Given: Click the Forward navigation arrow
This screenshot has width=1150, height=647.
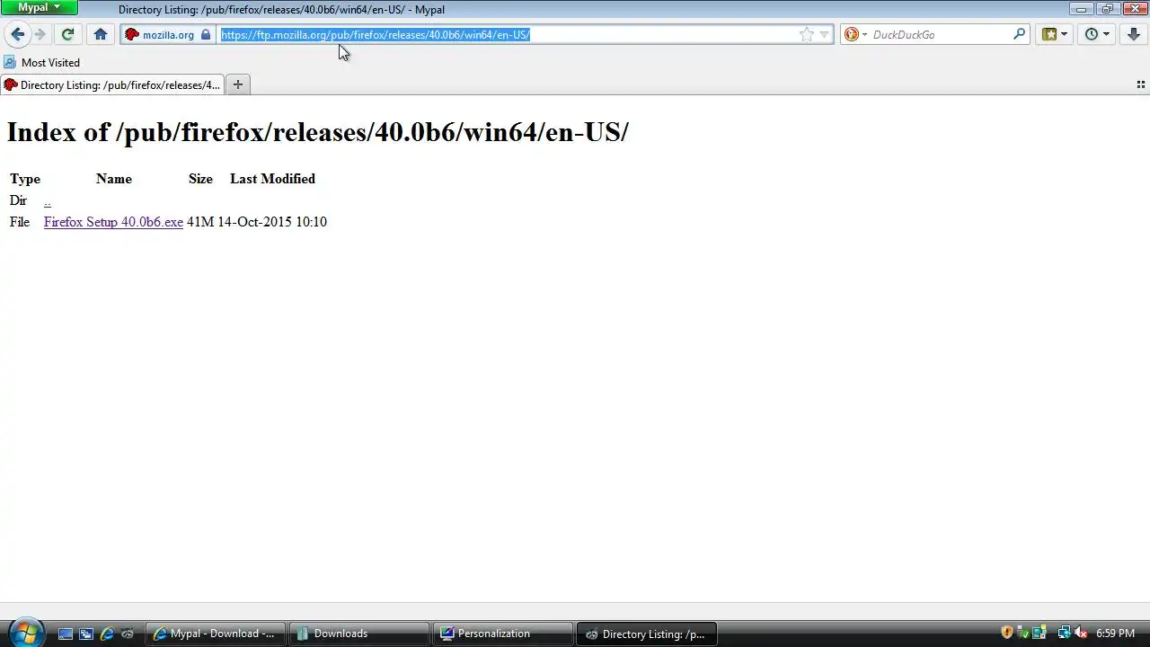Looking at the screenshot, I should point(40,34).
